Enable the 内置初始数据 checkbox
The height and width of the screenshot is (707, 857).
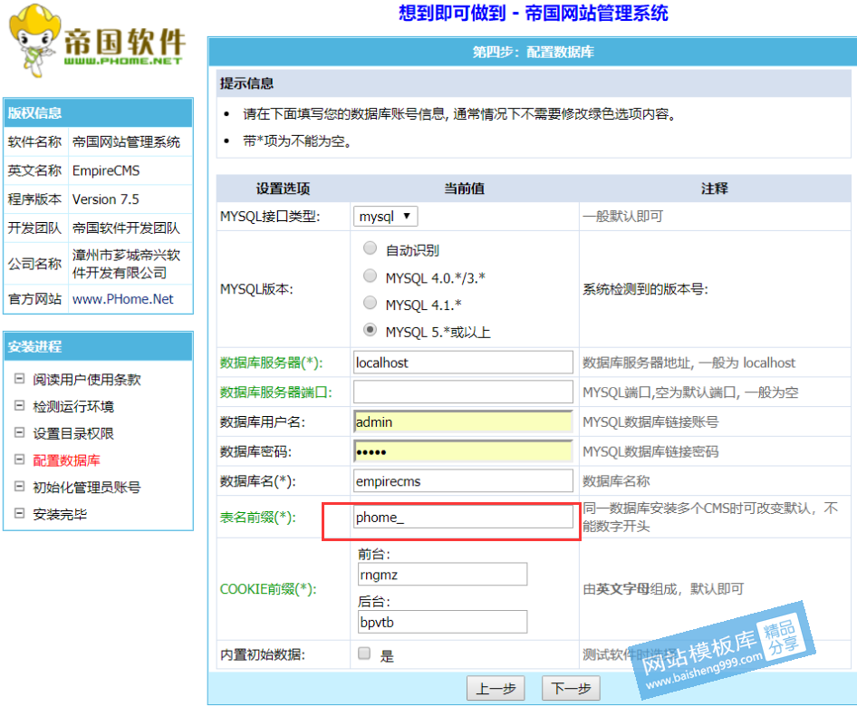364,653
